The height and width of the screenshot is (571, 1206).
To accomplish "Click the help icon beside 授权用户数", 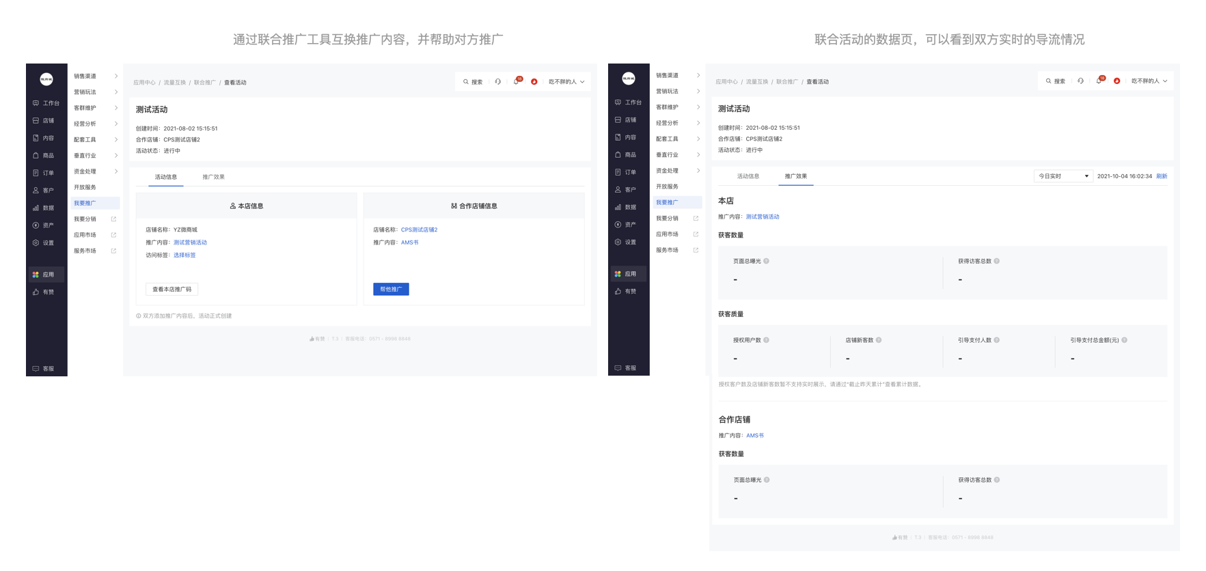I will pyautogui.click(x=766, y=340).
